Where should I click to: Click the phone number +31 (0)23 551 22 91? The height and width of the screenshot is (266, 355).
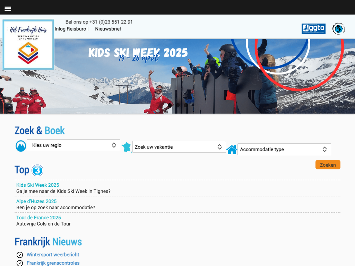click(x=111, y=22)
